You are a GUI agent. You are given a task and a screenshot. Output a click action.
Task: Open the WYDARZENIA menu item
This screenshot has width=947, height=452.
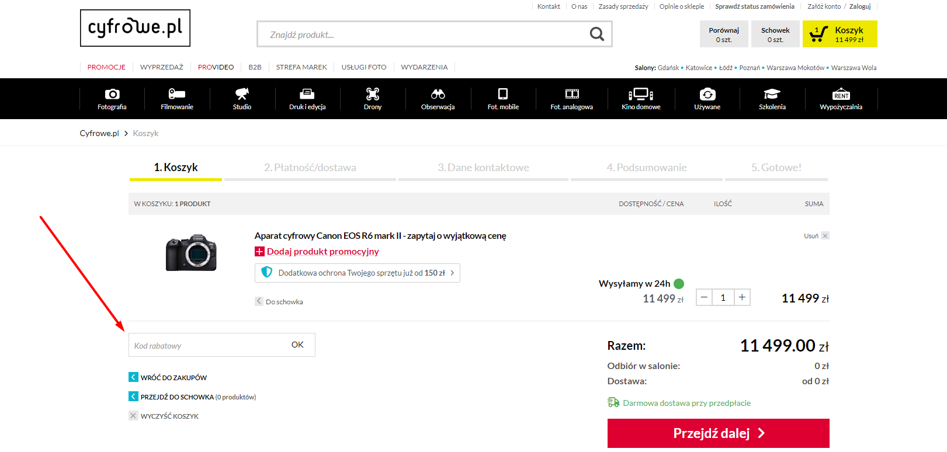[424, 67]
